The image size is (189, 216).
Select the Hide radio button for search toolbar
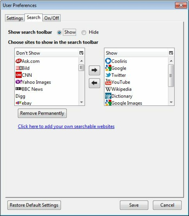pos(84,33)
